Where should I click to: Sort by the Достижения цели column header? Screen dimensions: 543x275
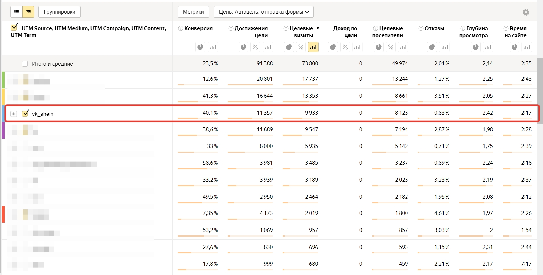point(251,32)
